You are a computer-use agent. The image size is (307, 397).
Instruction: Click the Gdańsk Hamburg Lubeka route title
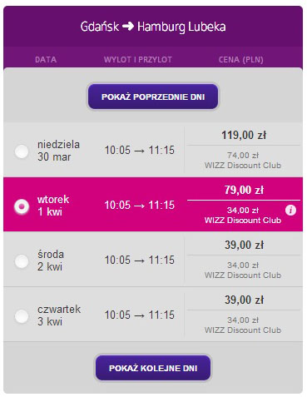coord(153,27)
